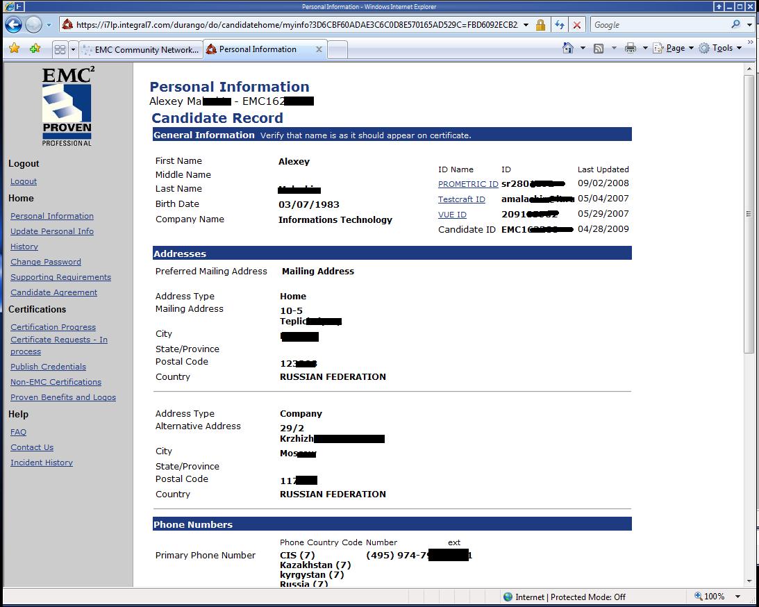Click the Home page icon
759x607 pixels.
pyautogui.click(x=568, y=48)
